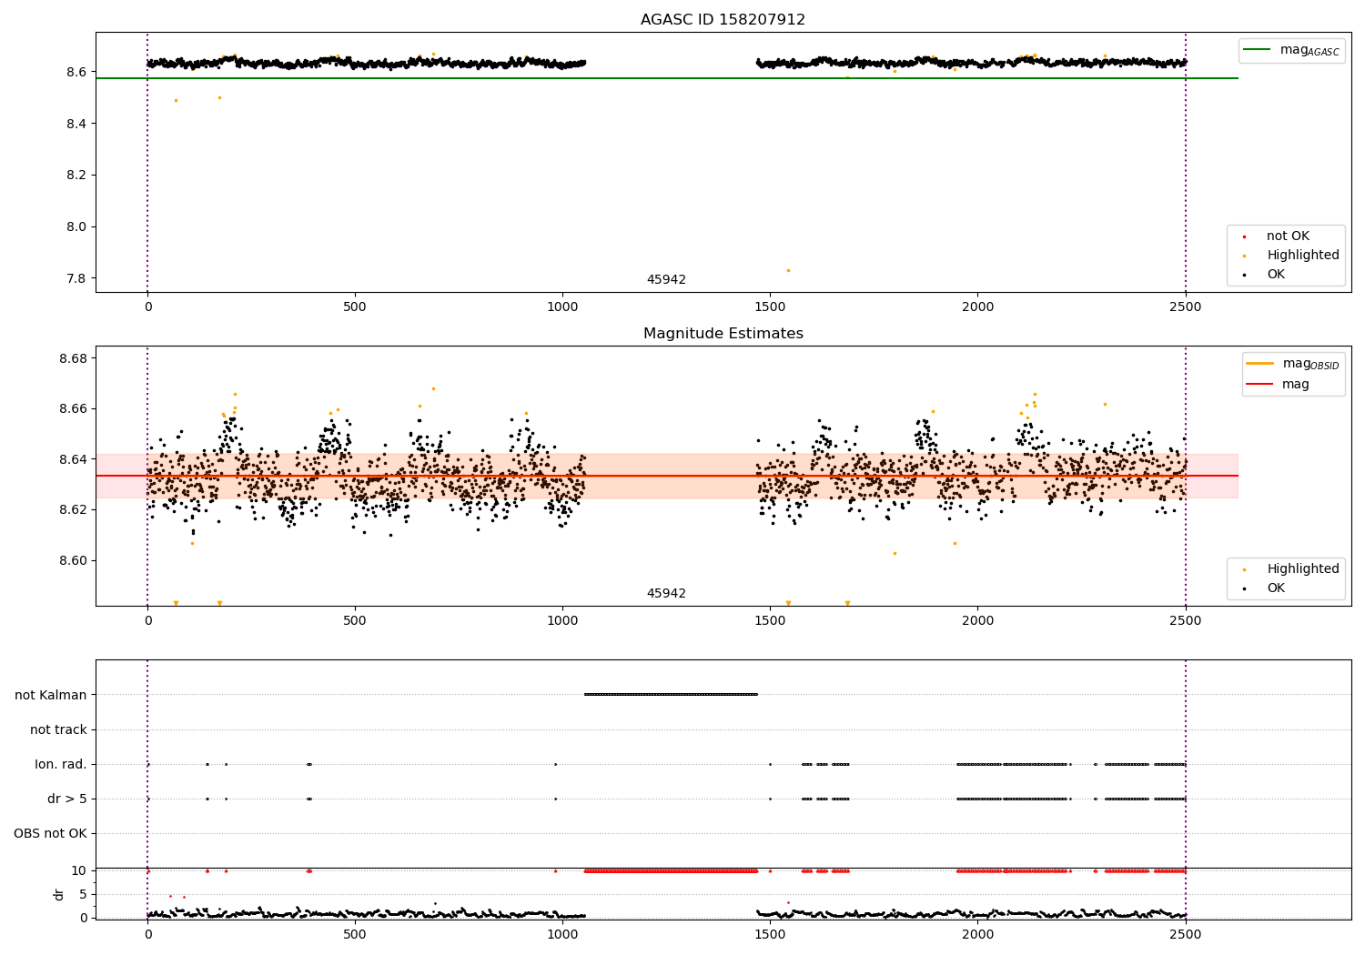The height and width of the screenshot is (955, 1365).
Task: Select the mag AGASC legend entry label
Action: click(x=1309, y=50)
